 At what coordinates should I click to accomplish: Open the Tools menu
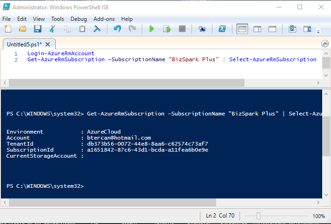(58, 19)
